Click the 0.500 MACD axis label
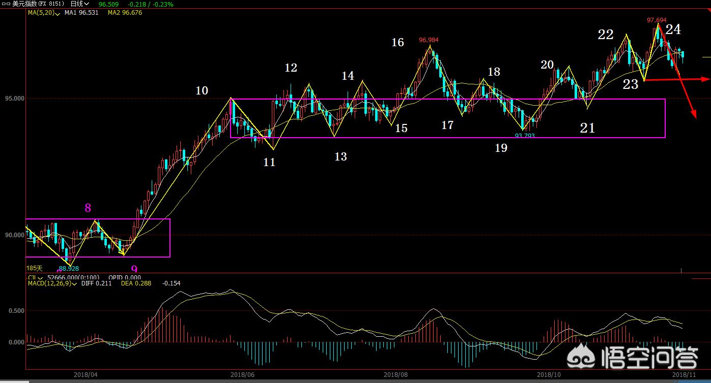Viewport: 711px width, 383px height. 15,310
